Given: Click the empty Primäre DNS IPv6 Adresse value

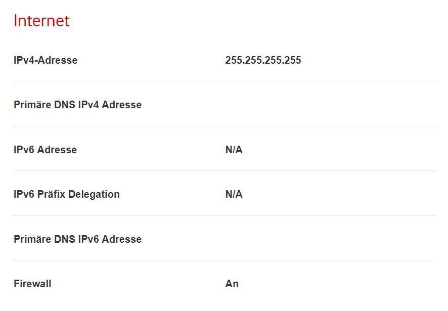Looking at the screenshot, I should tap(263, 239).
